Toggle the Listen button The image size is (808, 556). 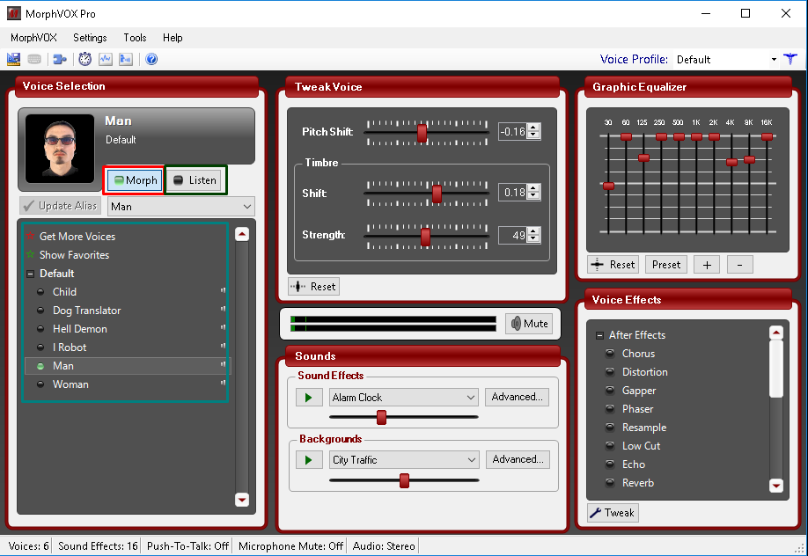tap(195, 180)
